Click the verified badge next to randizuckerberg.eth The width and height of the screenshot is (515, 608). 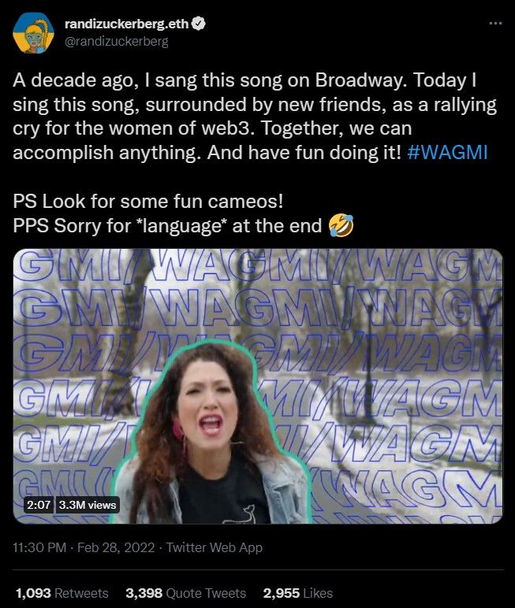click(x=199, y=24)
